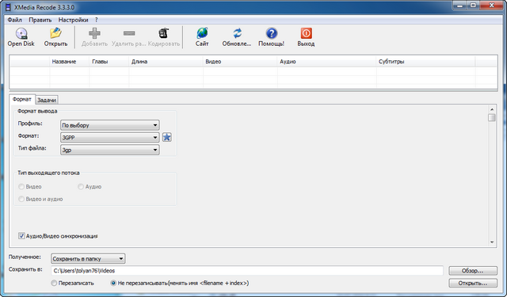
Task: Close the XMedia Recode window
Action: tap(492, 6)
